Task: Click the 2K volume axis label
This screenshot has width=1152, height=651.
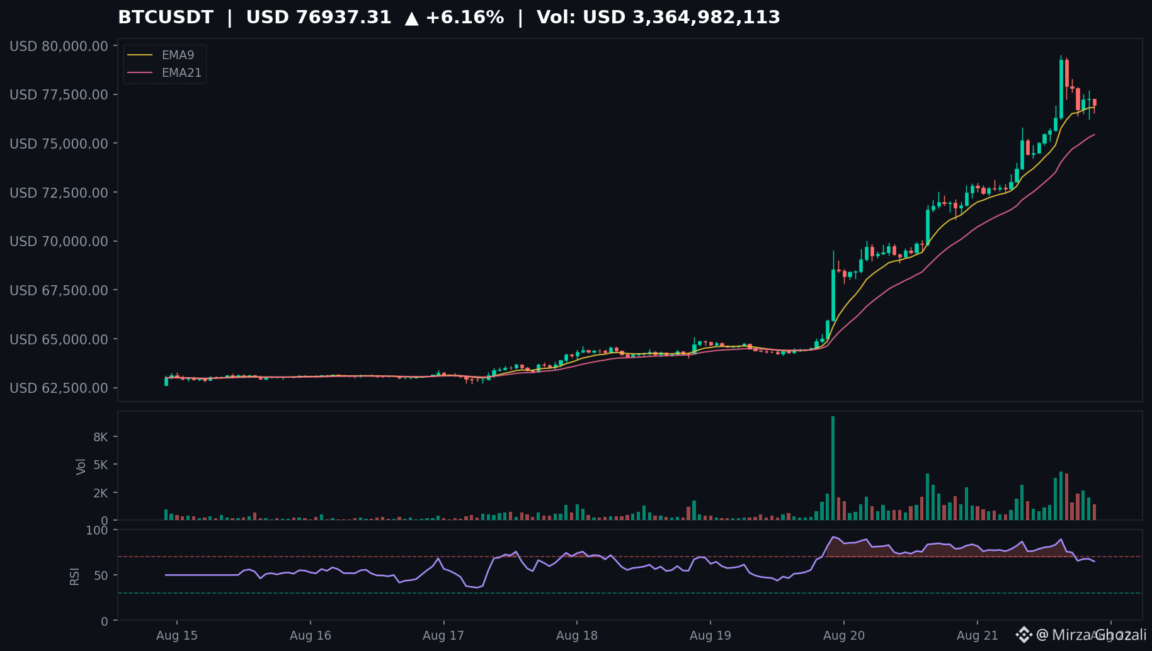Action: 101,493
